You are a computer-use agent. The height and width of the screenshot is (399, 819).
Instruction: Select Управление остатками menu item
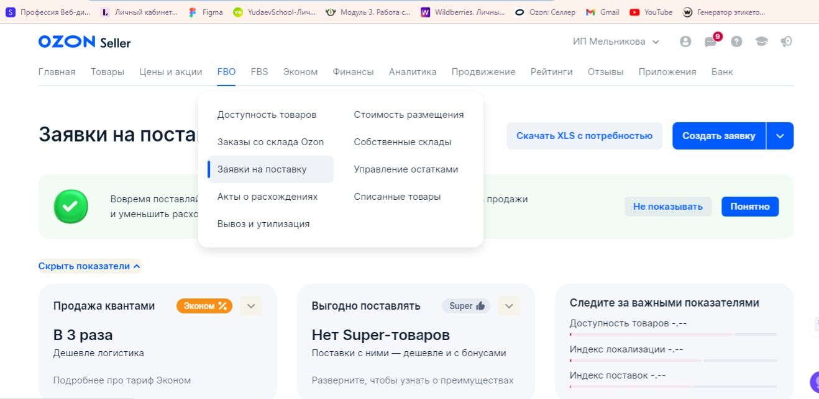406,169
